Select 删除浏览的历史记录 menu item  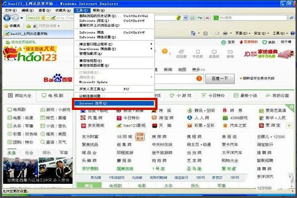pos(114,16)
